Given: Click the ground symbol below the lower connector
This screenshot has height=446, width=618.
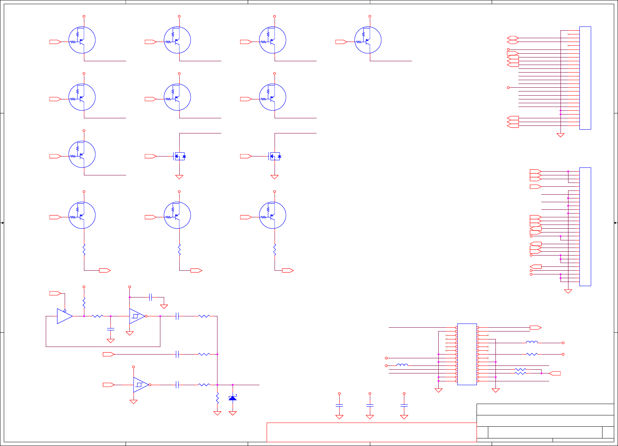Looking at the screenshot, I should click(x=568, y=291).
